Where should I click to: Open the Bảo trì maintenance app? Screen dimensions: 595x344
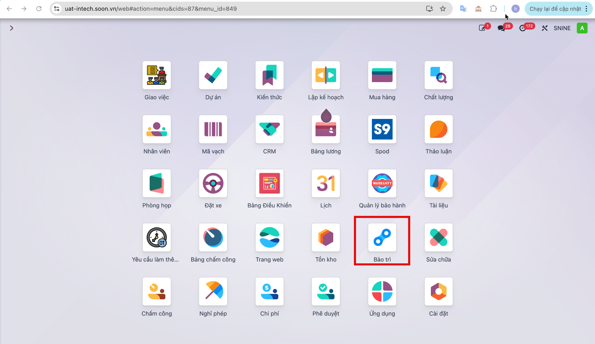point(382,237)
